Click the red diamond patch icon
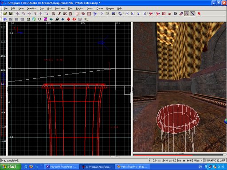This screenshot has height=170, width=227. point(169,14)
